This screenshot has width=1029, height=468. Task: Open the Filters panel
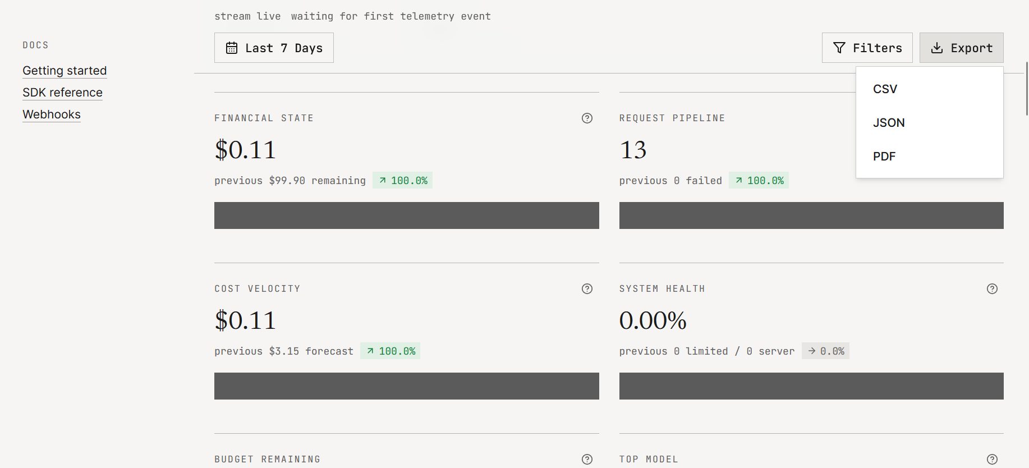click(867, 48)
